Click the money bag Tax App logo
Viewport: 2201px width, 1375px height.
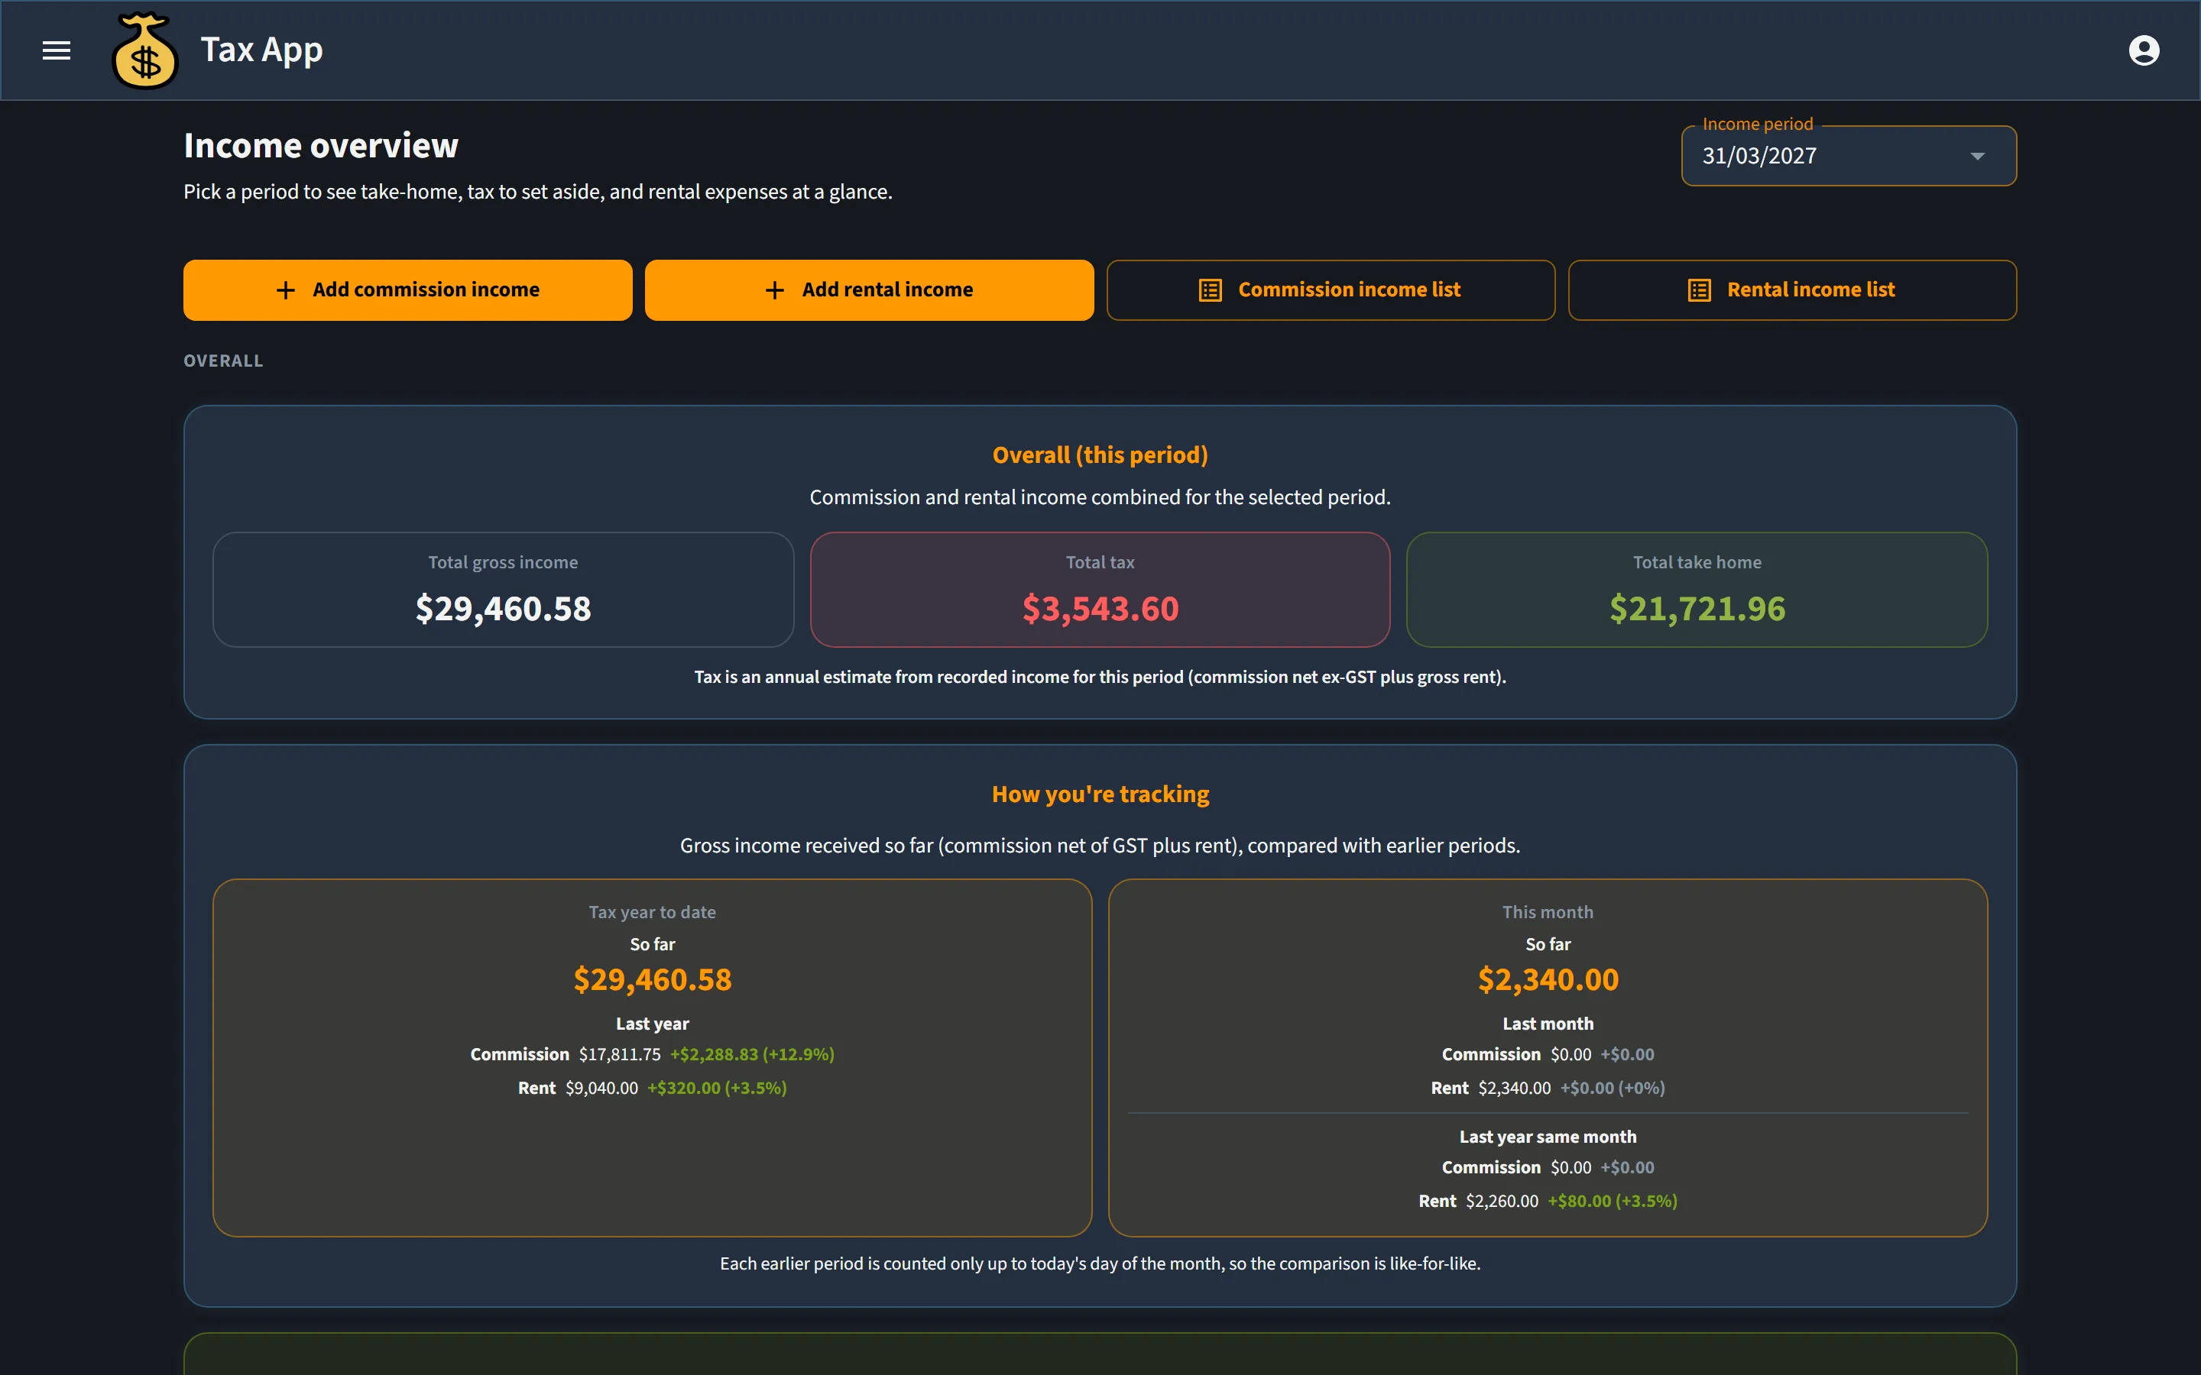pos(144,50)
